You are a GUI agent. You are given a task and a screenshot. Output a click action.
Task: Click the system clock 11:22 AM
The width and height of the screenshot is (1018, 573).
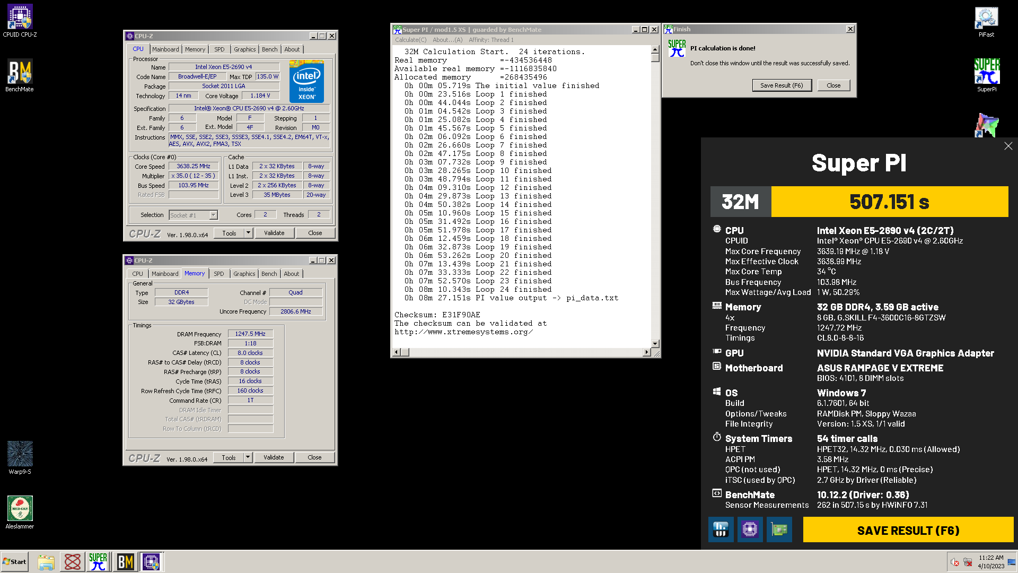click(991, 558)
